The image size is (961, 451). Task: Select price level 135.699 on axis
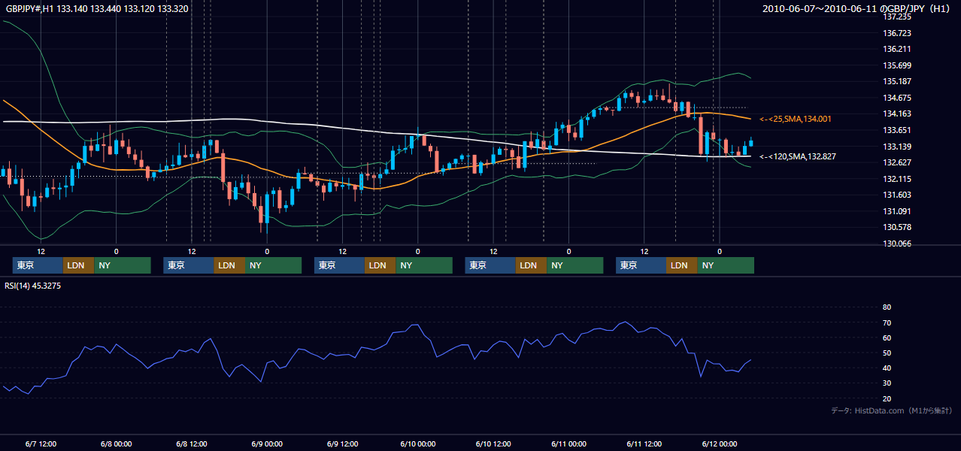[x=897, y=65]
